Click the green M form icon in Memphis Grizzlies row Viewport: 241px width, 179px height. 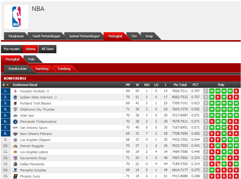pos(212,170)
